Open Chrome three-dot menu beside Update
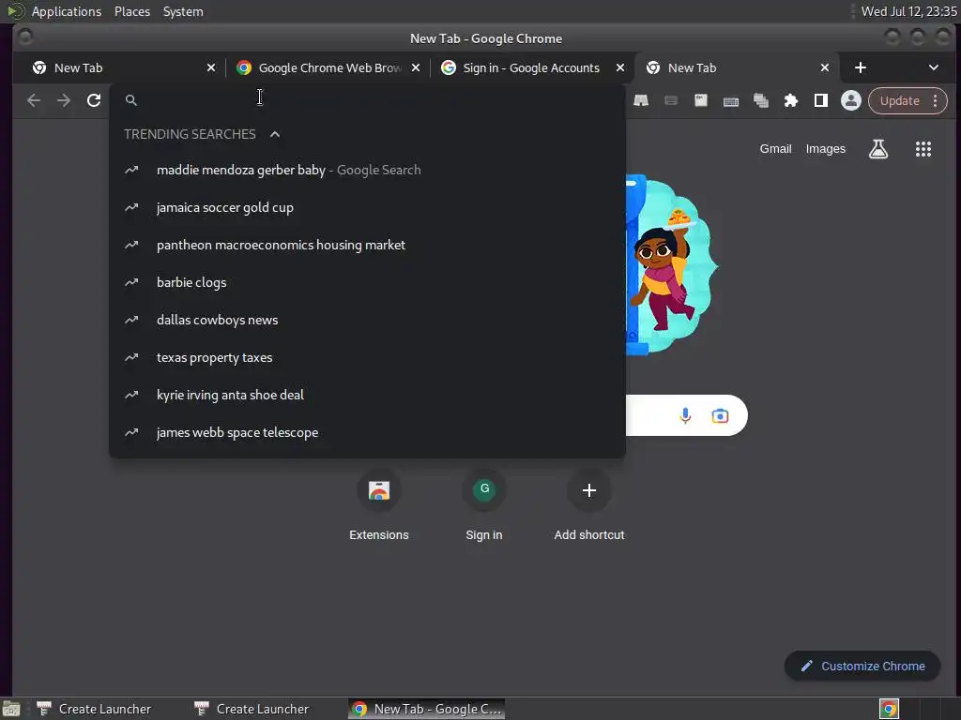 pyautogui.click(x=936, y=100)
